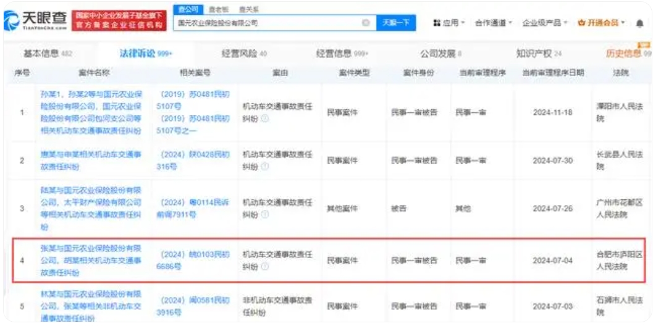Click date cell 2024-07-04
653x326 pixels.
(553, 261)
